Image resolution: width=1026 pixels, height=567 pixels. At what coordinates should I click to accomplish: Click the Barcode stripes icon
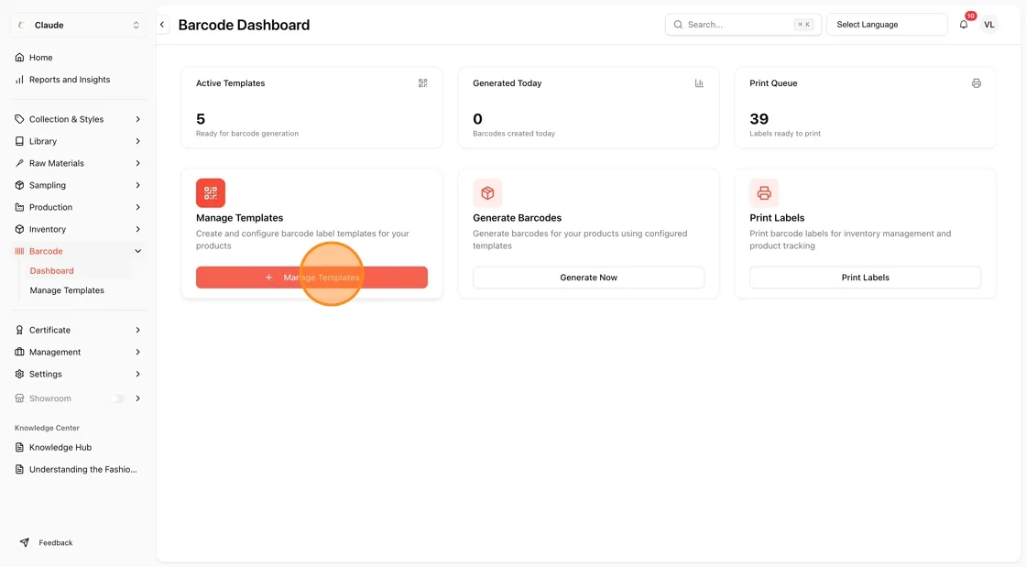19,251
